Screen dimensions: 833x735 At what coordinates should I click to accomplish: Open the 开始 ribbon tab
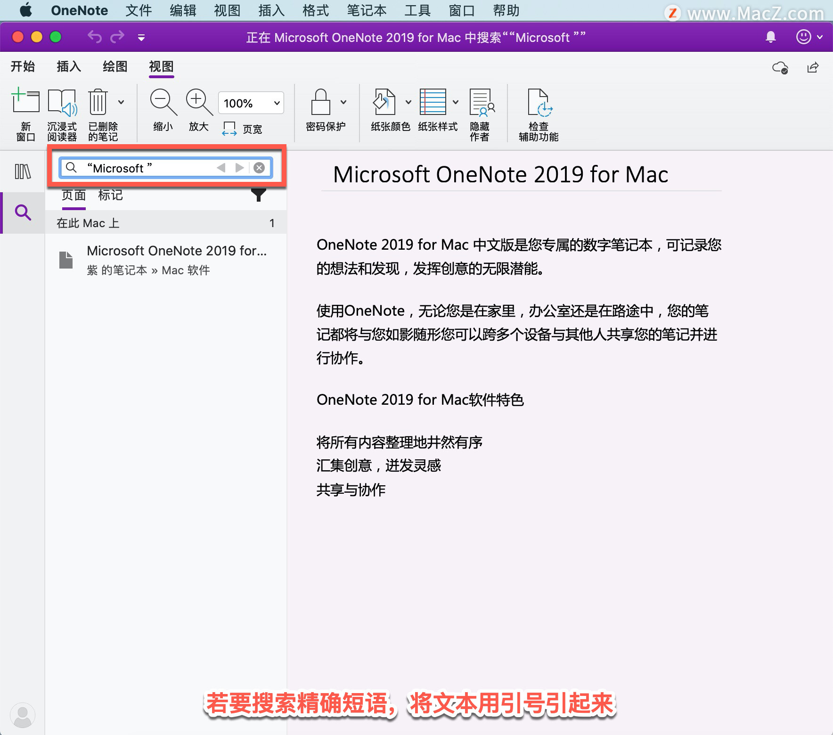23,66
